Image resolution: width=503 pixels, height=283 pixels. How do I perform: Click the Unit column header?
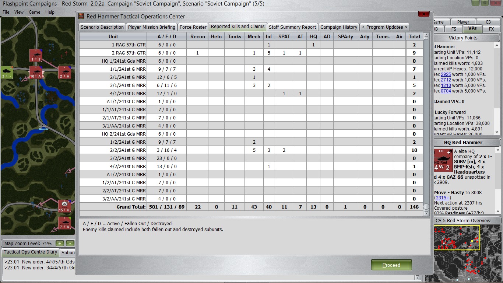pos(113,36)
